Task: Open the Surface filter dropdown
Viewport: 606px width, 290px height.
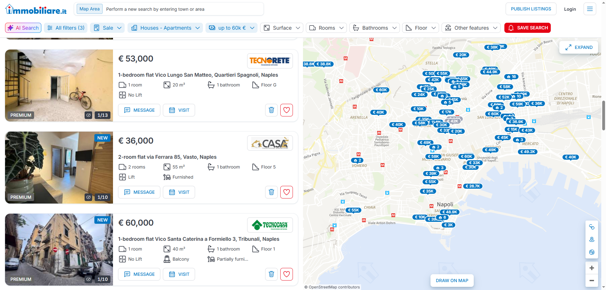Action: (282, 28)
